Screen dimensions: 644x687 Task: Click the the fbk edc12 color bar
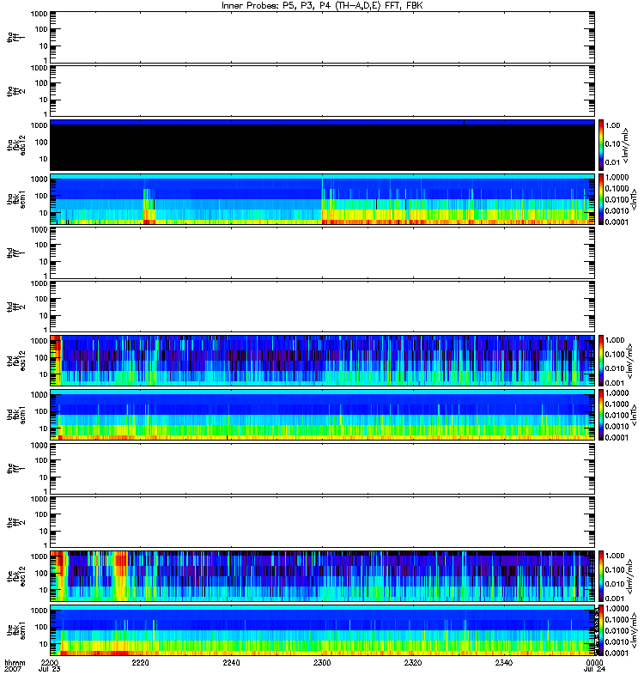[x=601, y=576]
